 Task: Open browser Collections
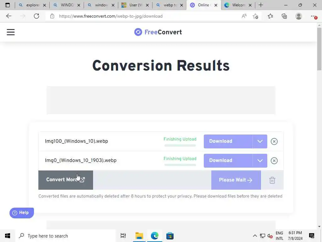click(x=284, y=16)
